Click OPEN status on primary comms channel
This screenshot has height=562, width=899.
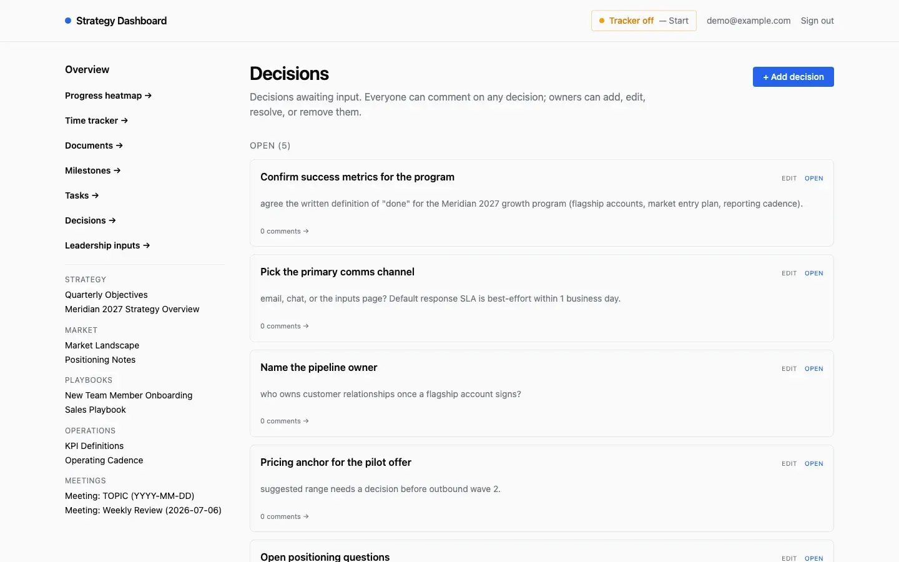point(814,274)
